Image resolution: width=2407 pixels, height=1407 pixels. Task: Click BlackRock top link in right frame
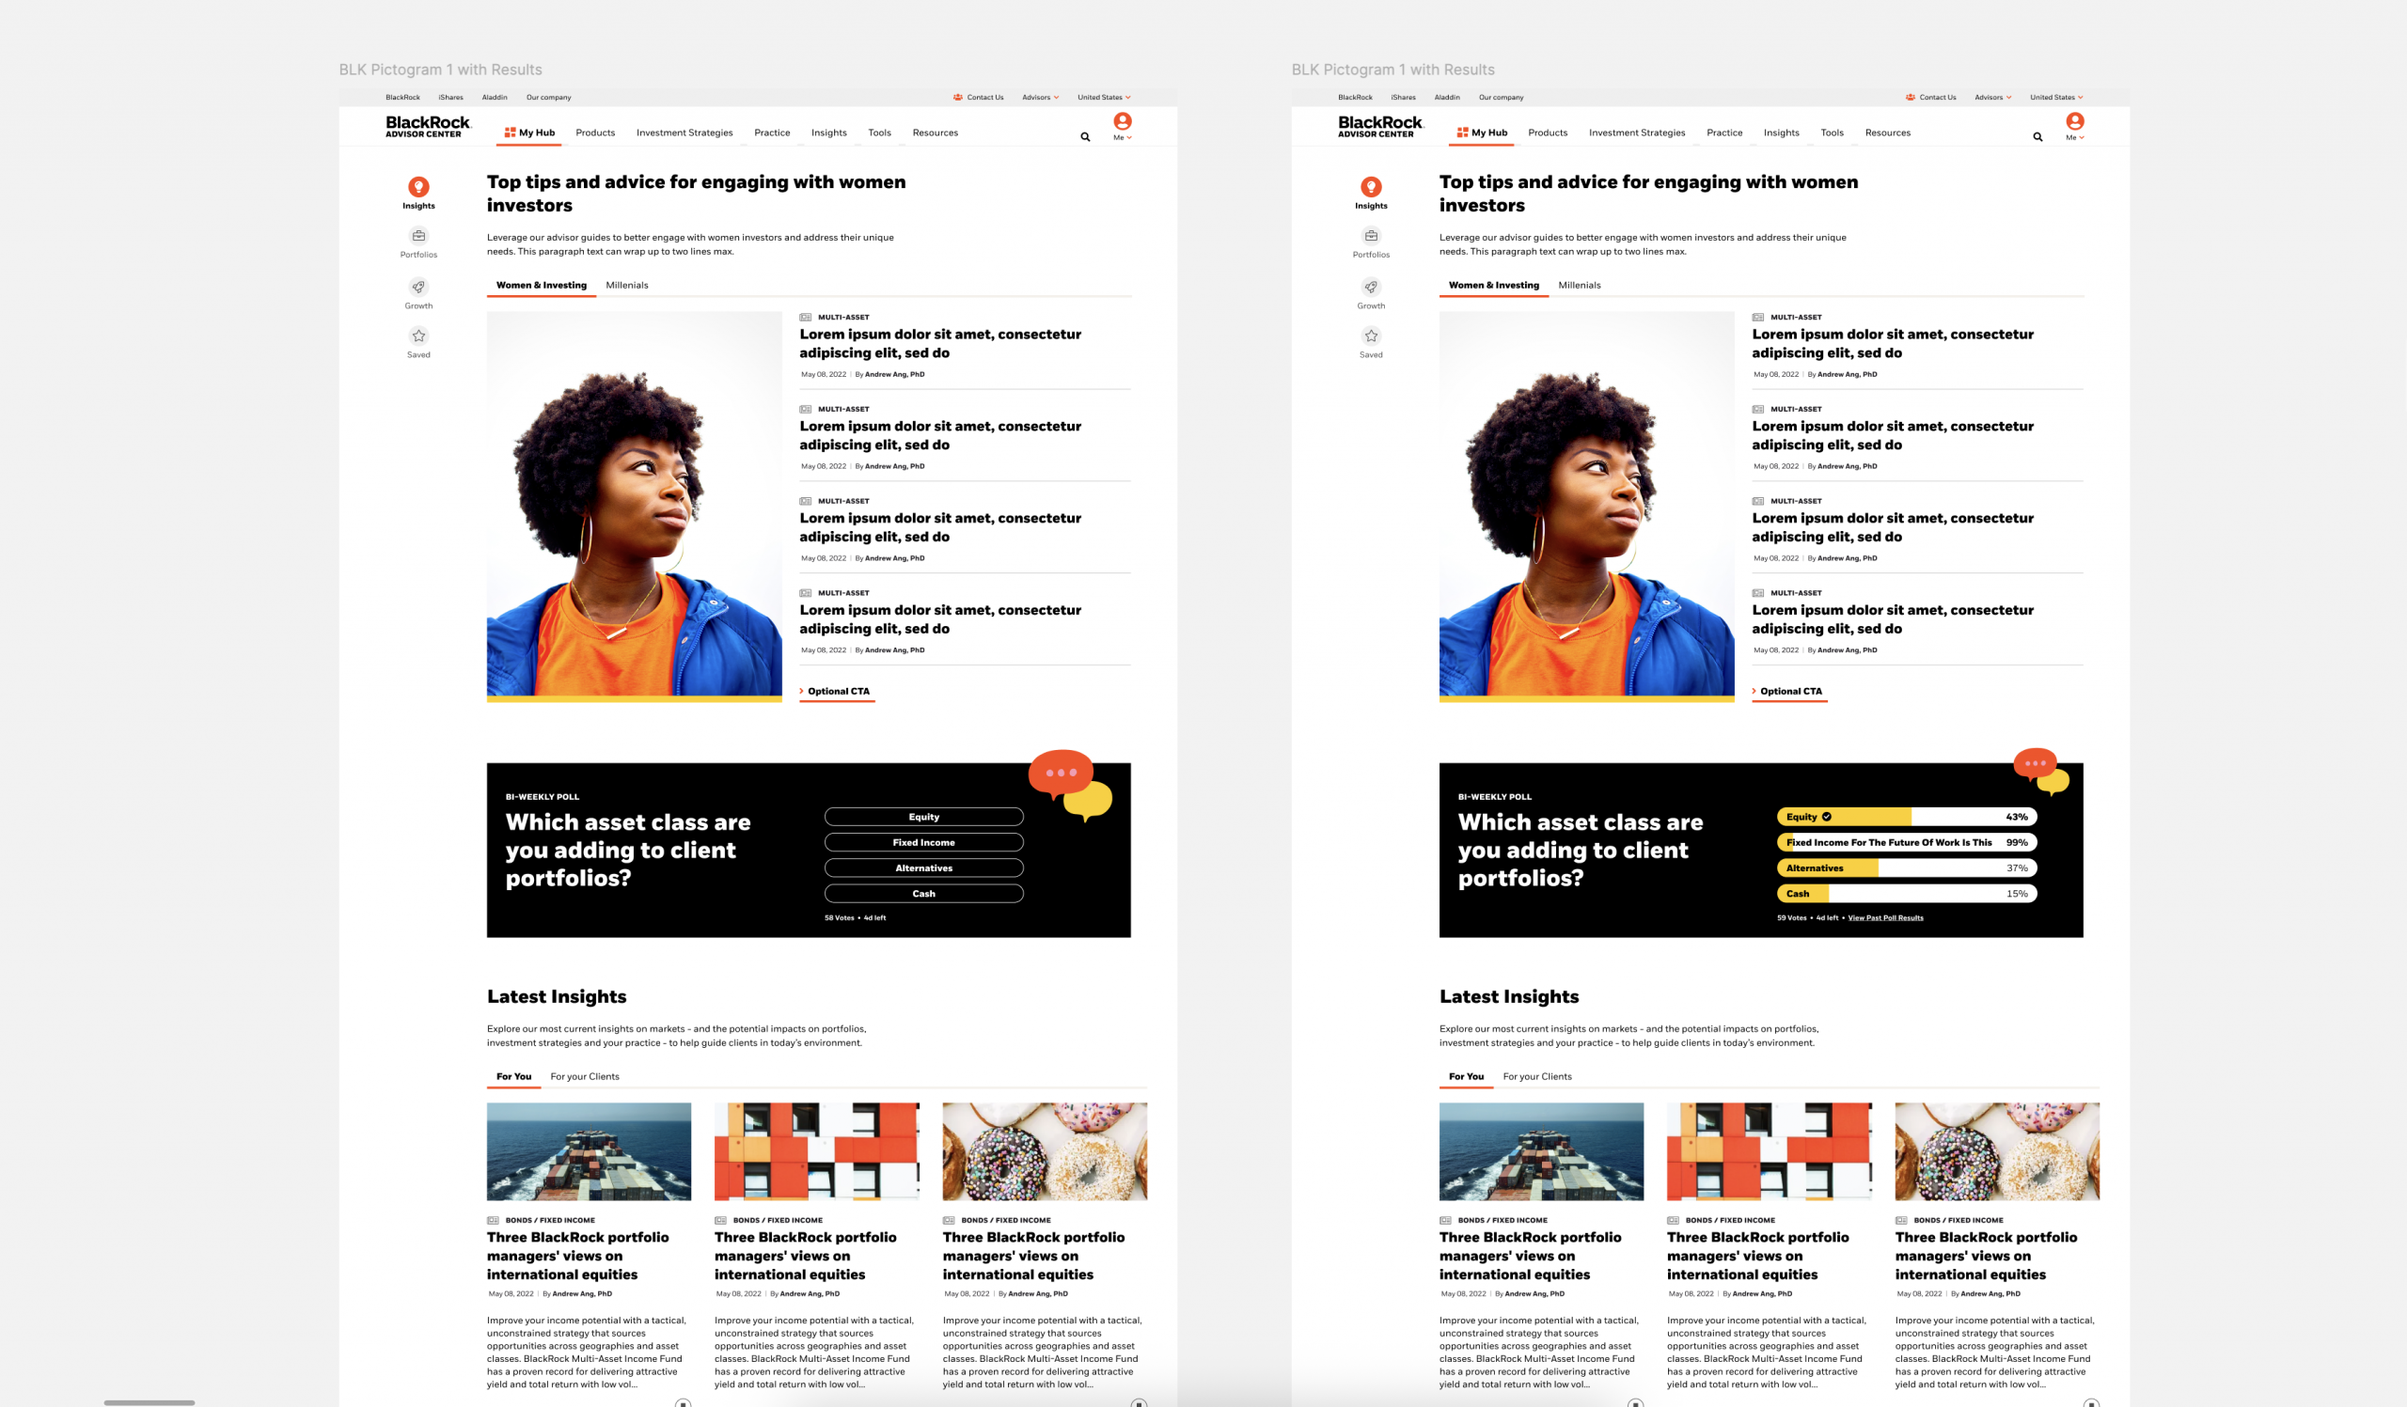point(1355,98)
